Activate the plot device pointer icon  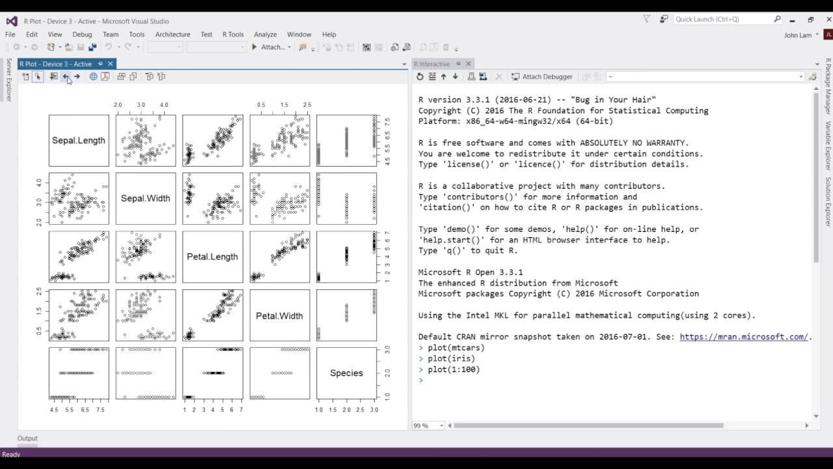click(x=37, y=77)
